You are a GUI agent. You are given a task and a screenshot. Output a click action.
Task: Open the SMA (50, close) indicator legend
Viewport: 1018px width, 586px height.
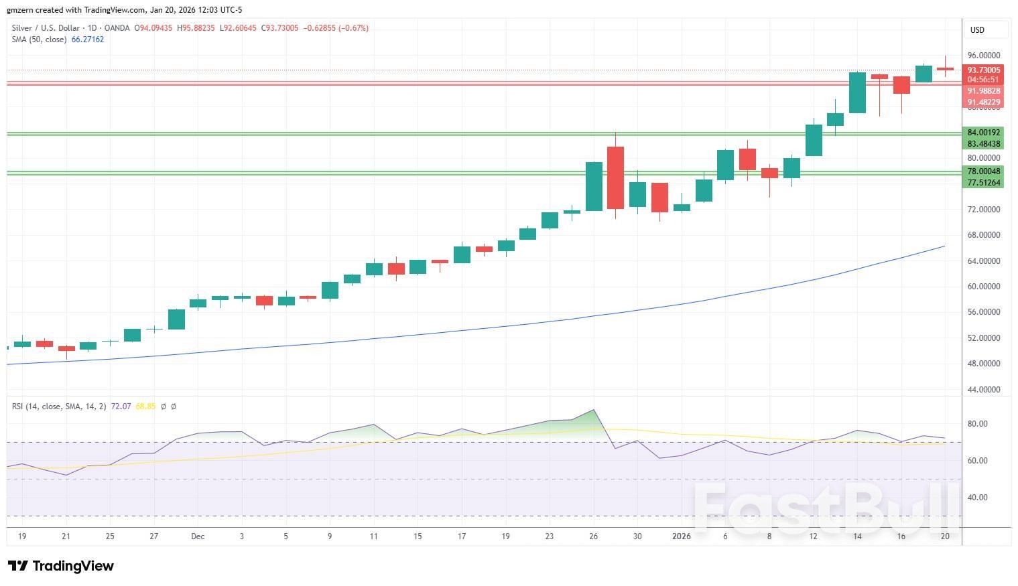(39, 40)
